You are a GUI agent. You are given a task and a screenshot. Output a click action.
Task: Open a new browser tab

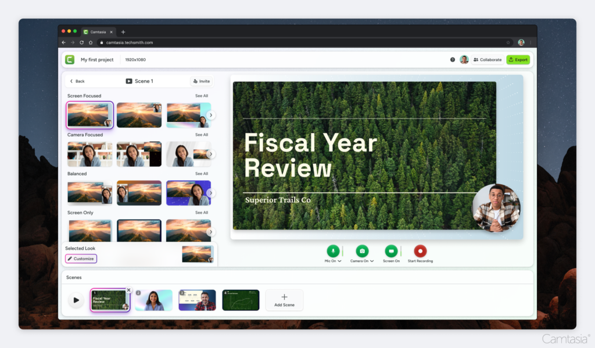click(123, 32)
